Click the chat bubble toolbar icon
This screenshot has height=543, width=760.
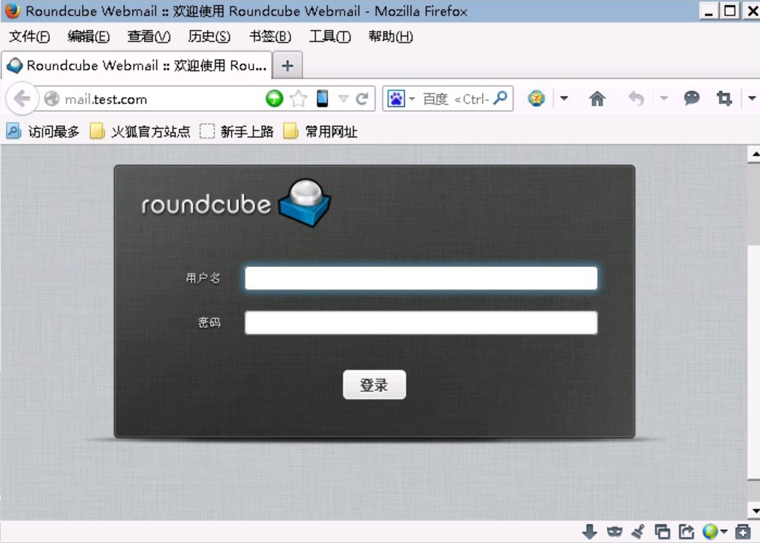[x=691, y=98]
